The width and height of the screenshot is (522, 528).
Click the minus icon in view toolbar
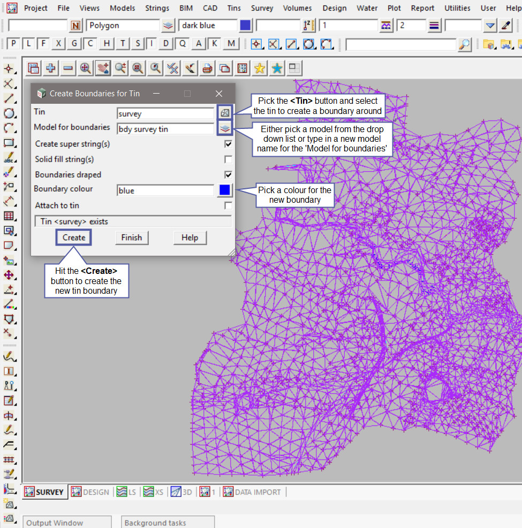click(x=68, y=68)
